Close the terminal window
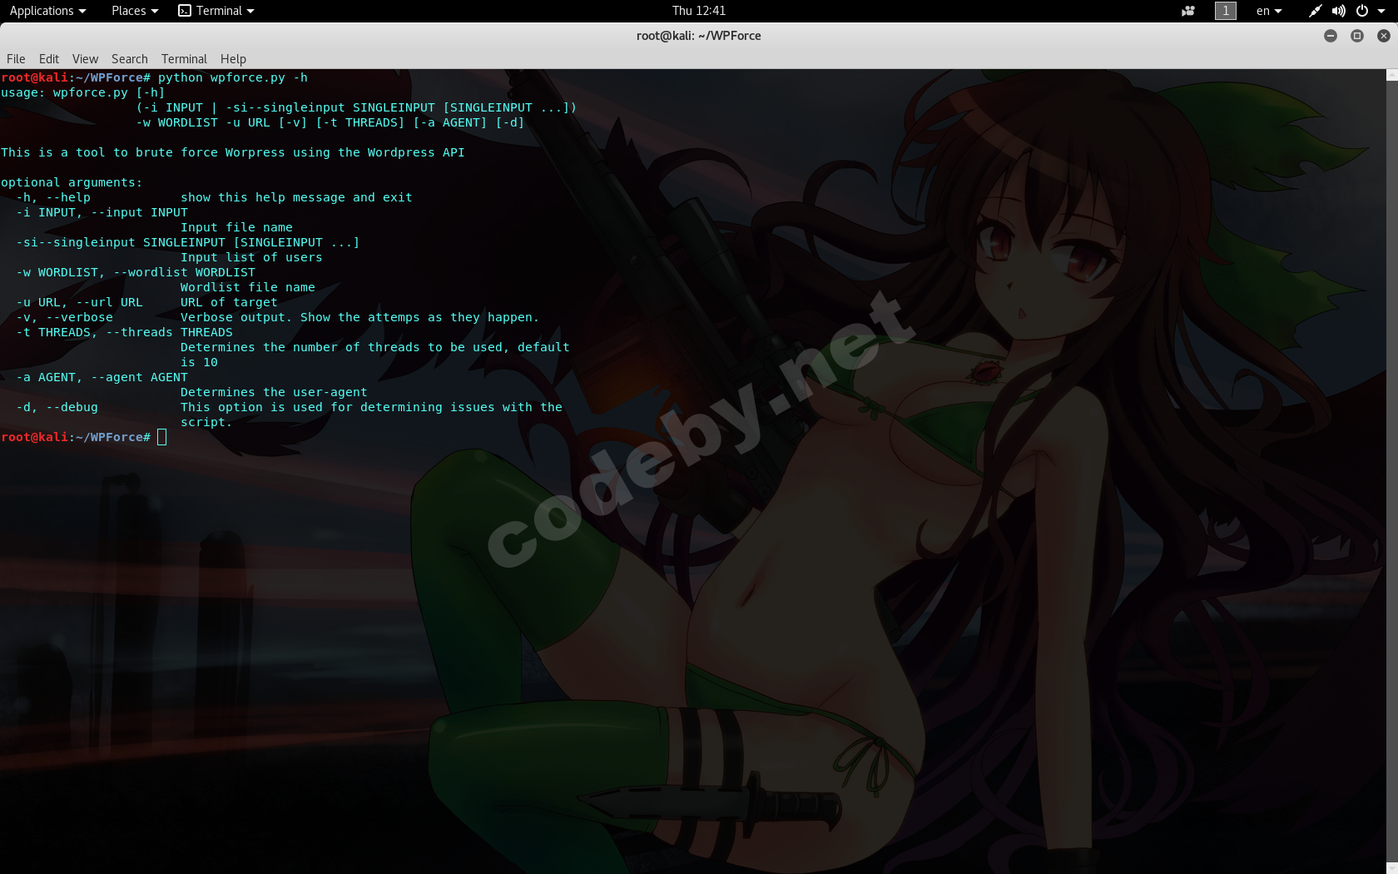 click(1384, 36)
